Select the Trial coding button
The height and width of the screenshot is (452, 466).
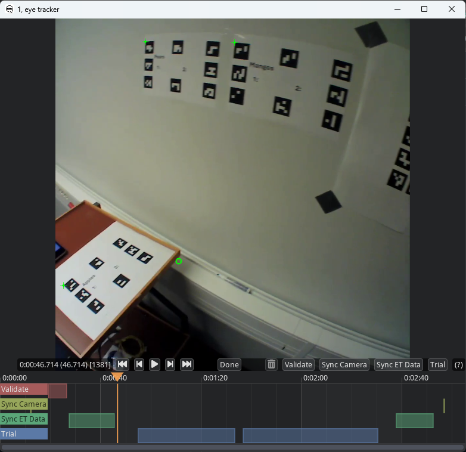point(437,365)
